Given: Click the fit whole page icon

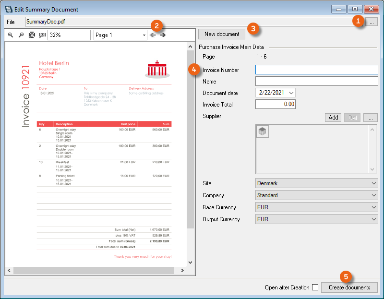Looking at the screenshot, I should click(x=32, y=35).
